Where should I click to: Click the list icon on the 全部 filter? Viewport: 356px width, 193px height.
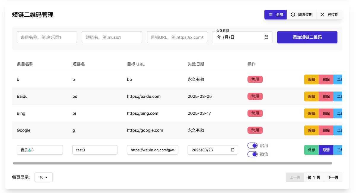[271, 14]
